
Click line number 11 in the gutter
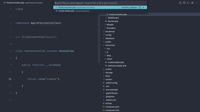(x=10, y=79)
